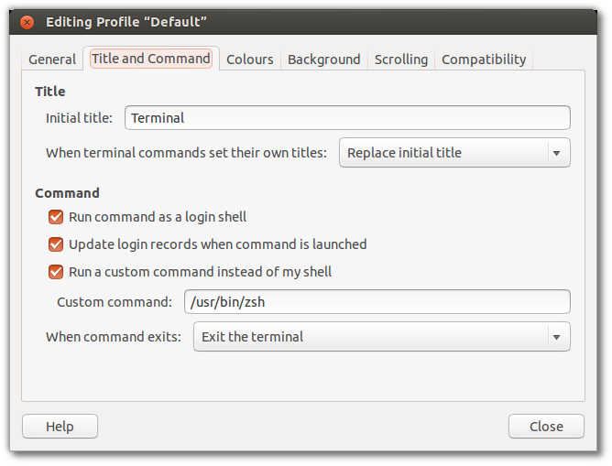
Task: Click the Help button
Action: coord(60,427)
